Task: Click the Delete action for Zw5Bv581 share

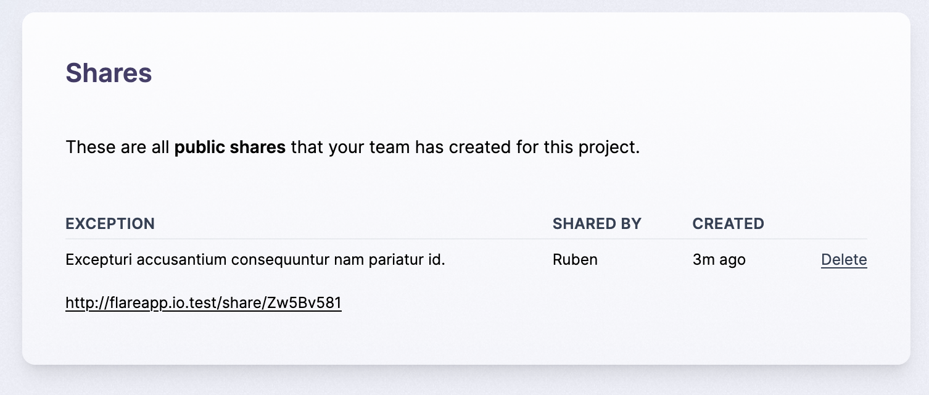Action: 843,260
